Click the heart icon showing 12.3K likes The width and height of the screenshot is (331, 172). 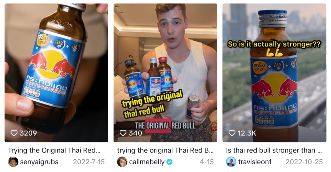pyautogui.click(x=232, y=133)
